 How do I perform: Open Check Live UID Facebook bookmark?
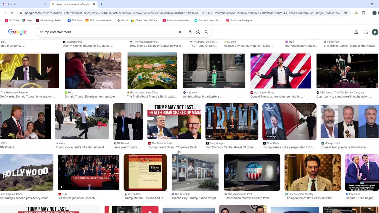point(145,20)
